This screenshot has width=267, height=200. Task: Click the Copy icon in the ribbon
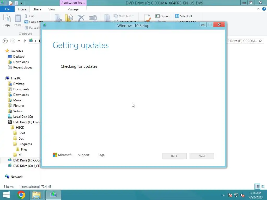coord(7,20)
